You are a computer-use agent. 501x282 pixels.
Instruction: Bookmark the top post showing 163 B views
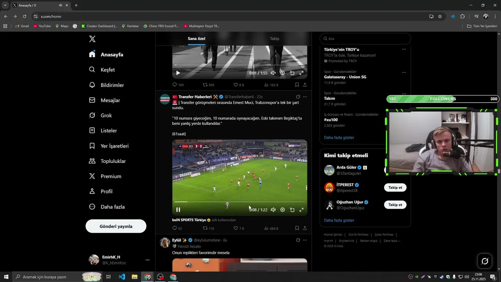pyautogui.click(x=297, y=85)
